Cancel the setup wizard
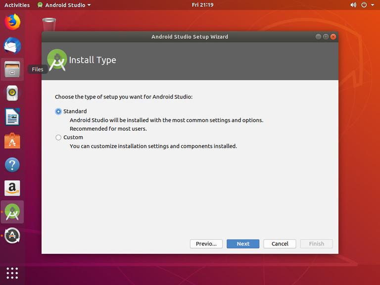The height and width of the screenshot is (285, 380). [280, 244]
